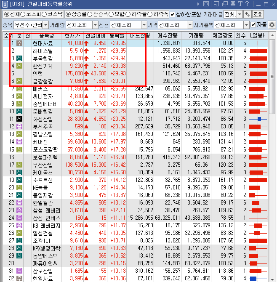
Task: Click the 조회 search button
Action: pyautogui.click(x=258, y=14)
